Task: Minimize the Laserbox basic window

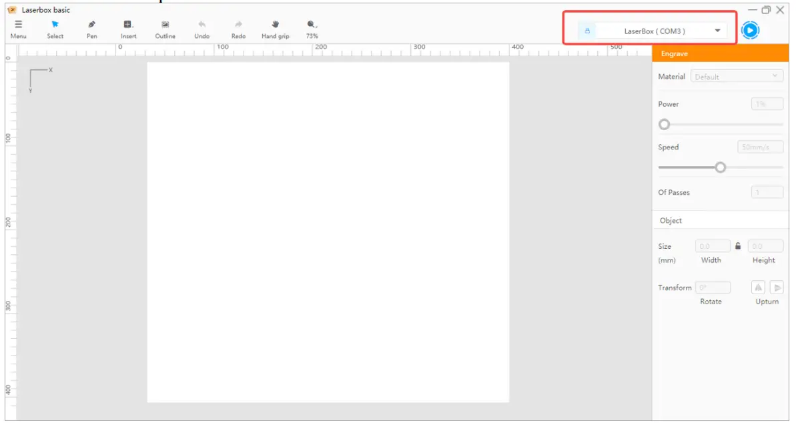Action: click(x=753, y=9)
